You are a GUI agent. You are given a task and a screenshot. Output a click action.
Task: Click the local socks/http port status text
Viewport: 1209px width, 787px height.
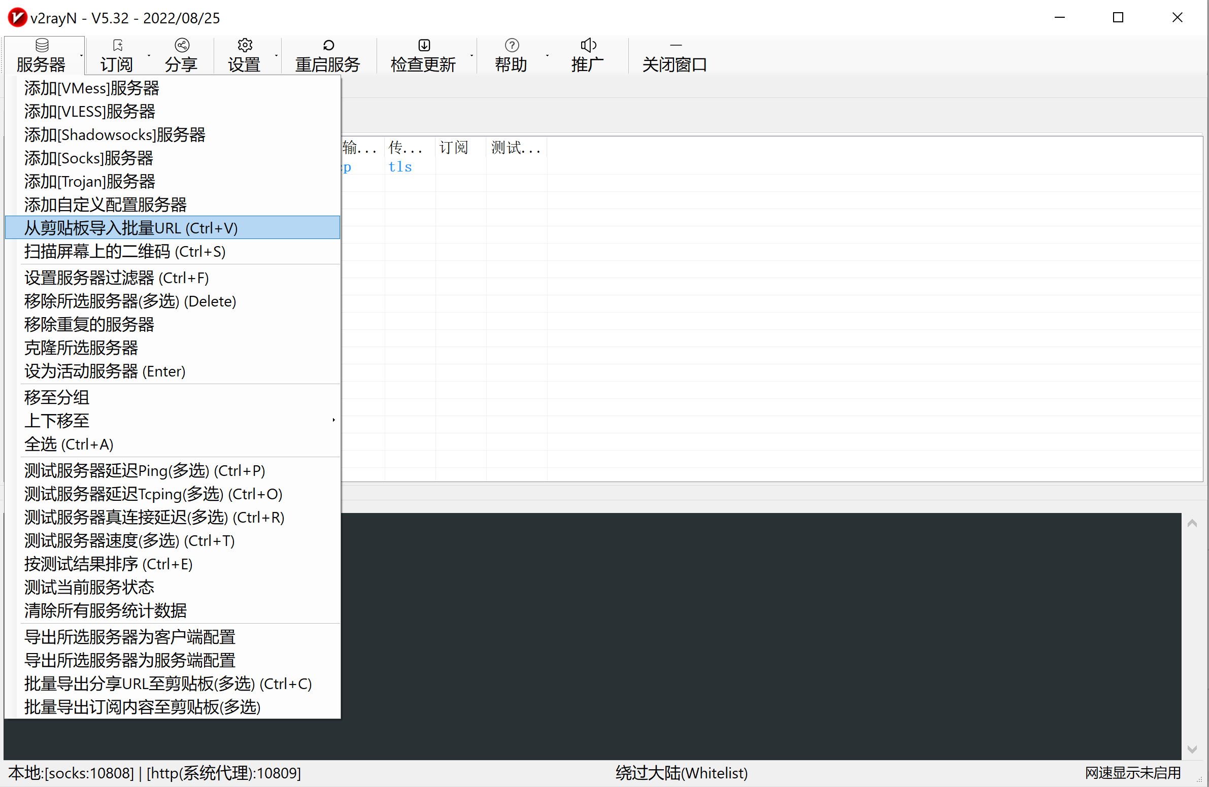click(x=155, y=773)
